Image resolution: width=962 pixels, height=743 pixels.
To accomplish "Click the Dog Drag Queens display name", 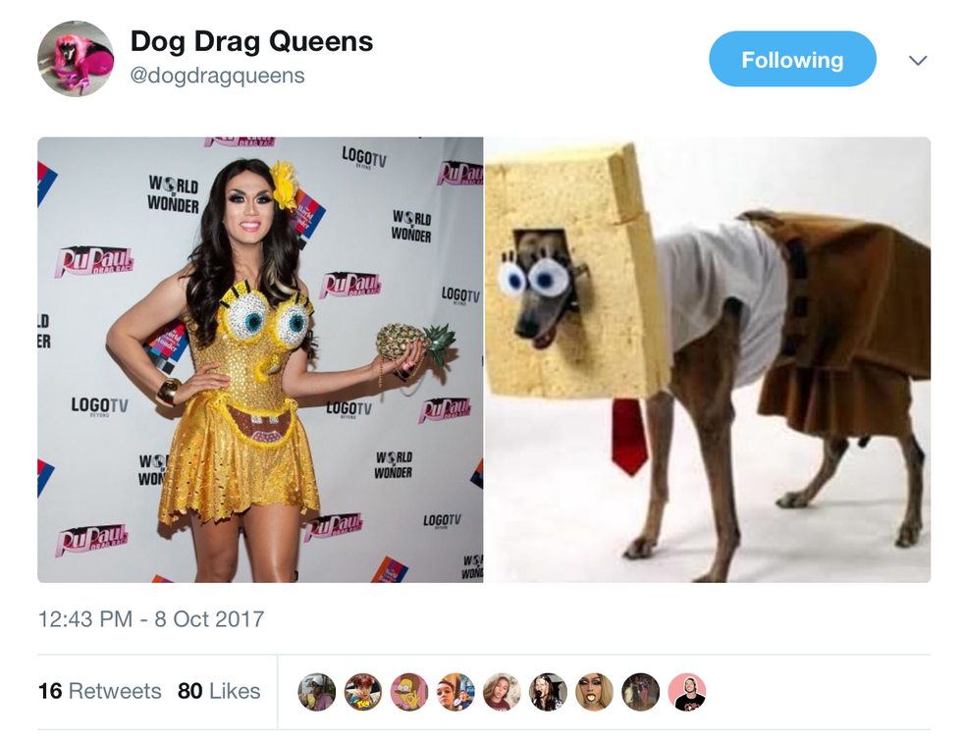I will coord(251,42).
